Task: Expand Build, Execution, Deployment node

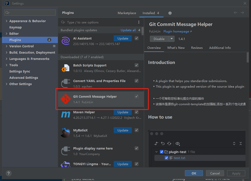Action: pyautogui.click(x=7, y=52)
